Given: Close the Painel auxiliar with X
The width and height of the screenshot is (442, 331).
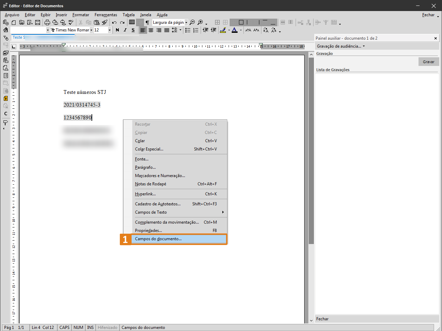Looking at the screenshot, I should pos(435,38).
